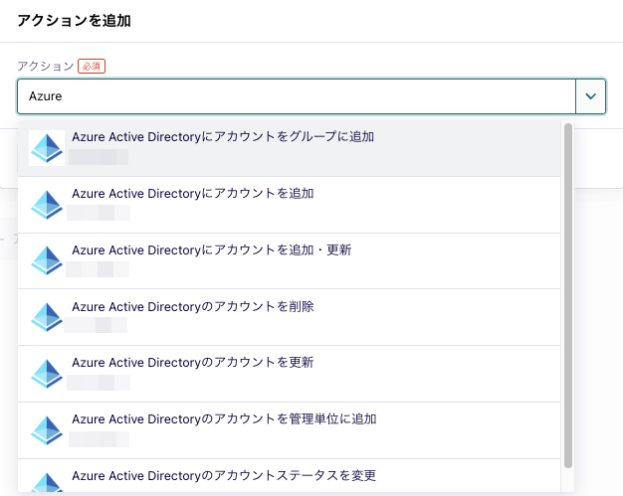Image resolution: width=623 pixels, height=496 pixels.
Task: Click the 必須 required badge
Action: (x=92, y=66)
